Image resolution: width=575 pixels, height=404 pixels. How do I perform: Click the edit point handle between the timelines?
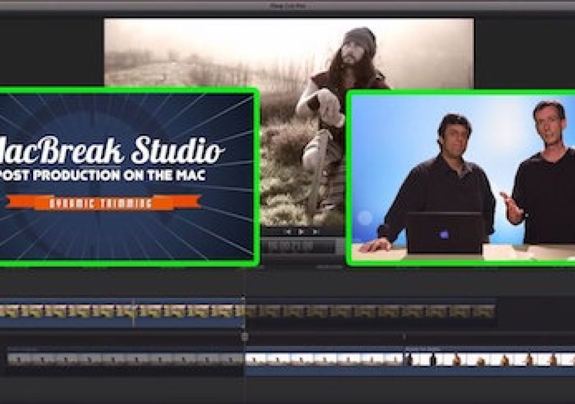(245, 337)
